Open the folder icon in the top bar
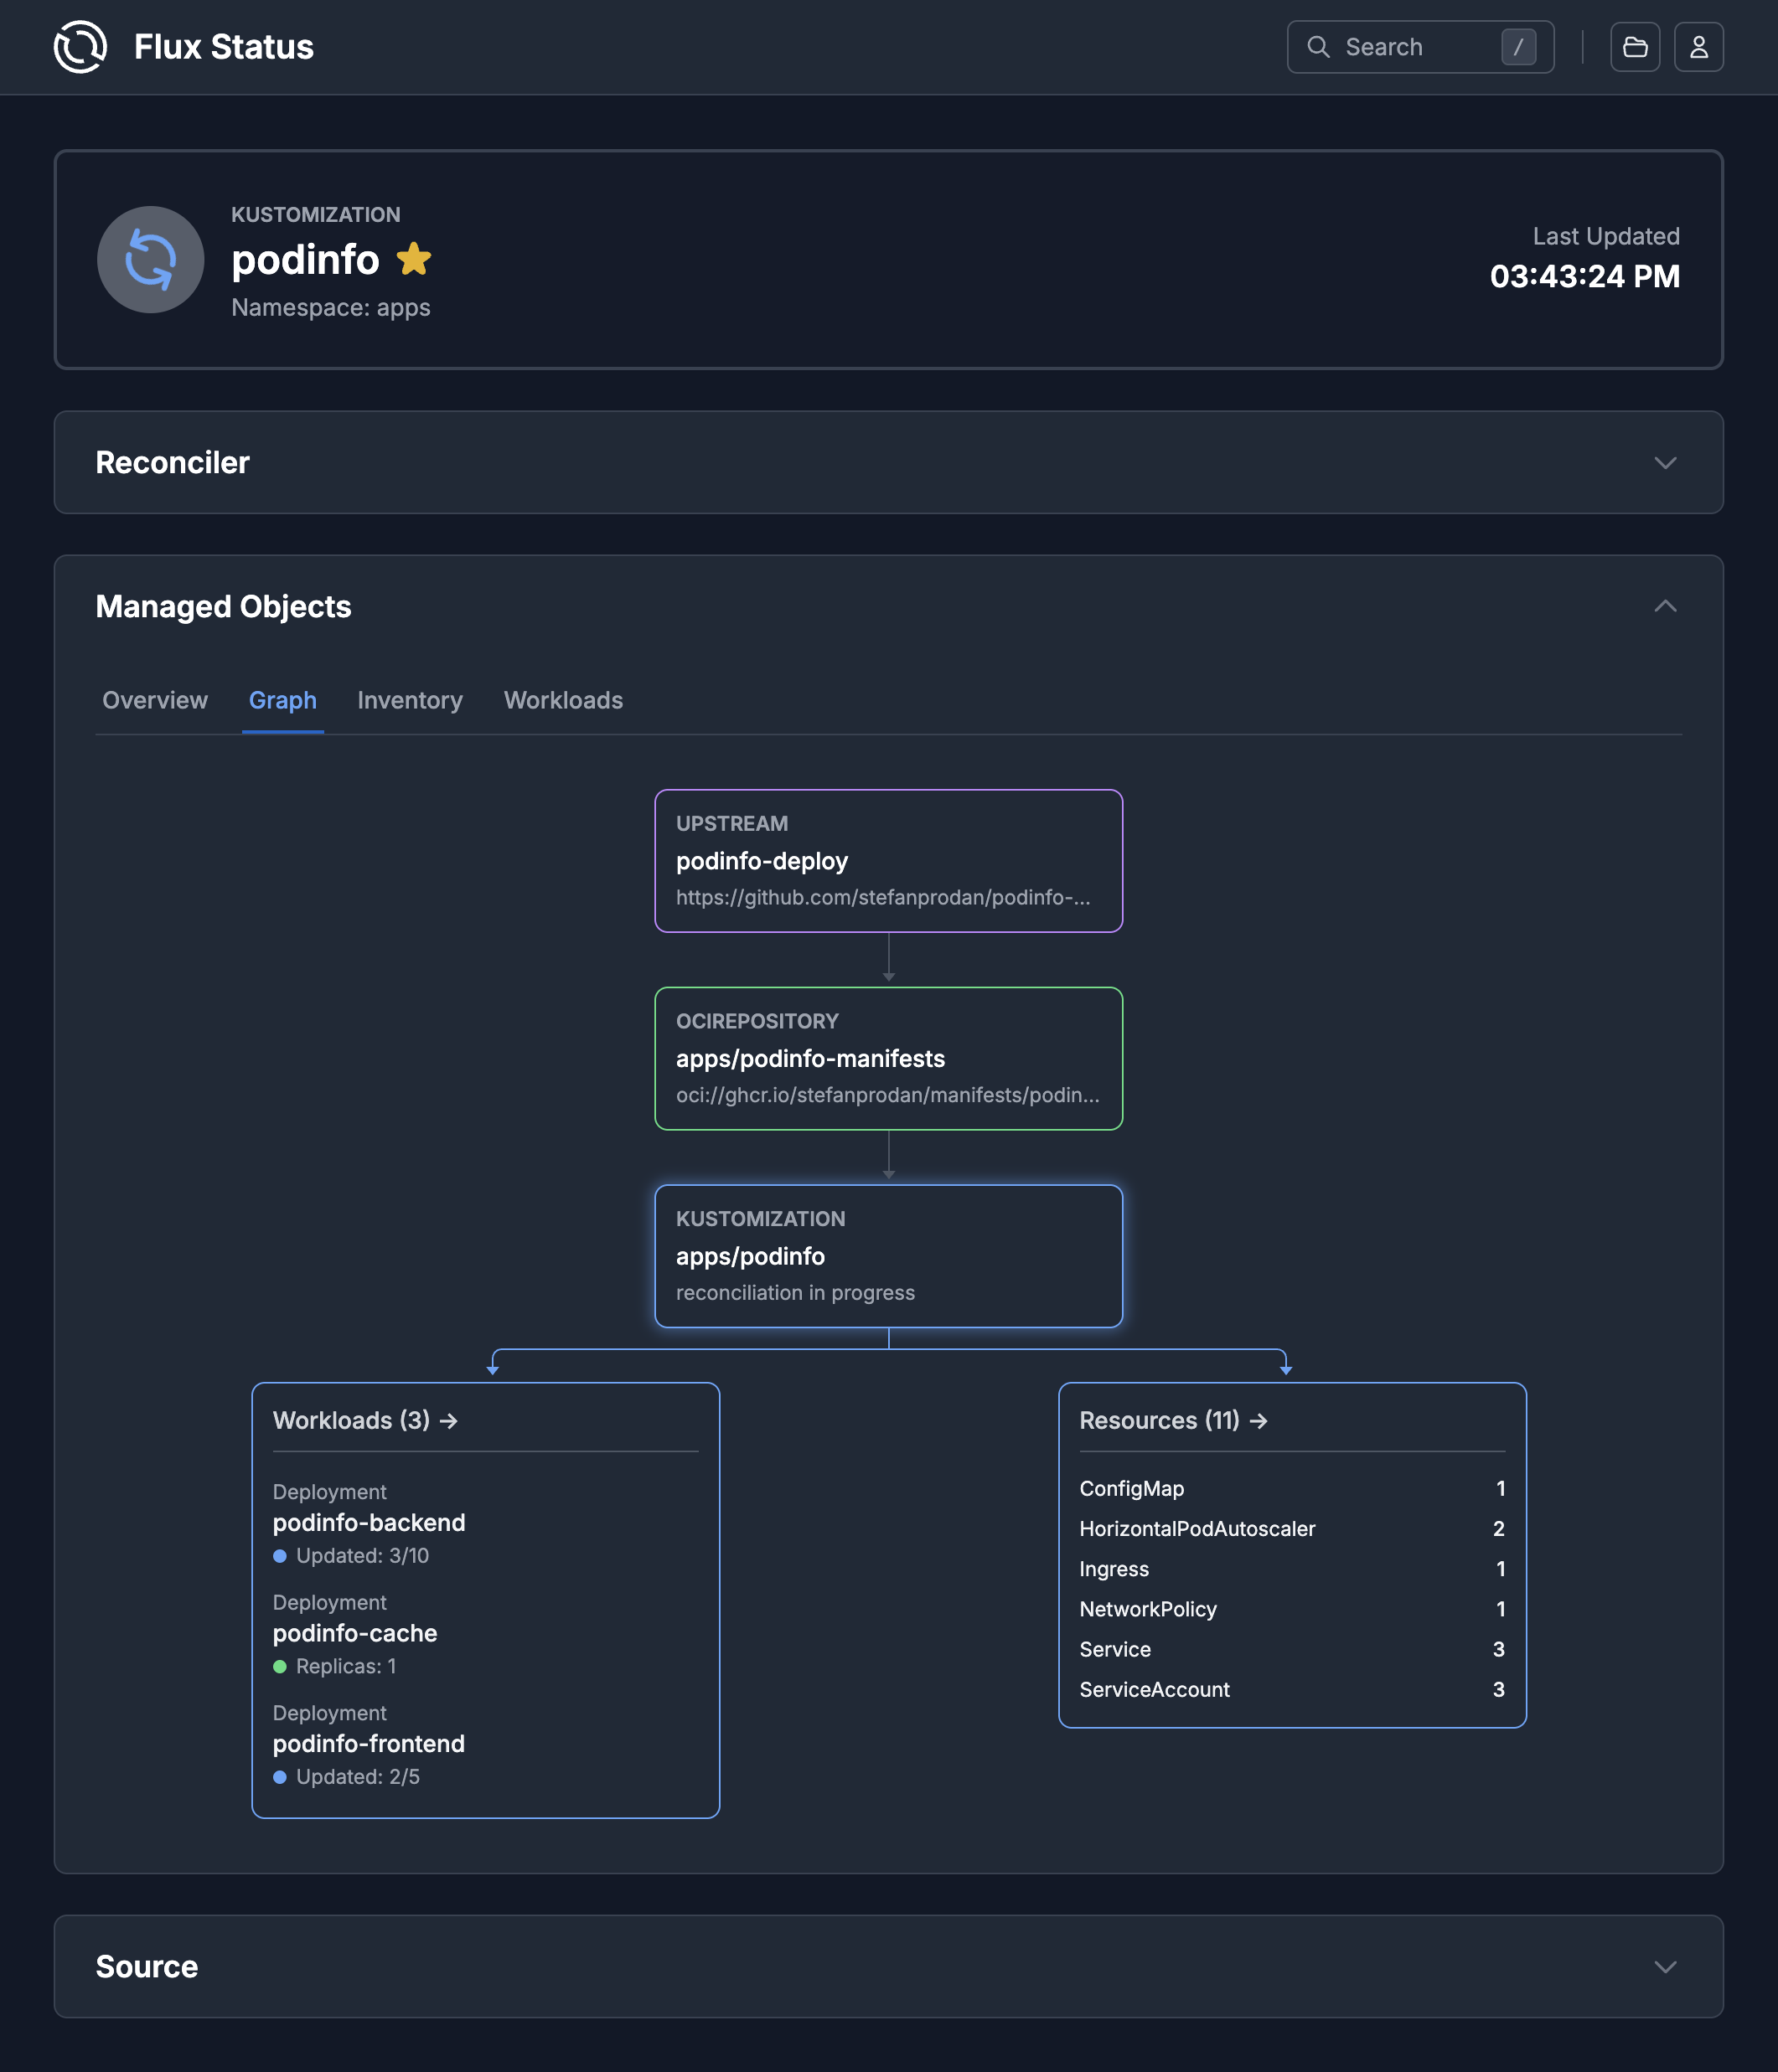The height and width of the screenshot is (2072, 1778). [1634, 46]
